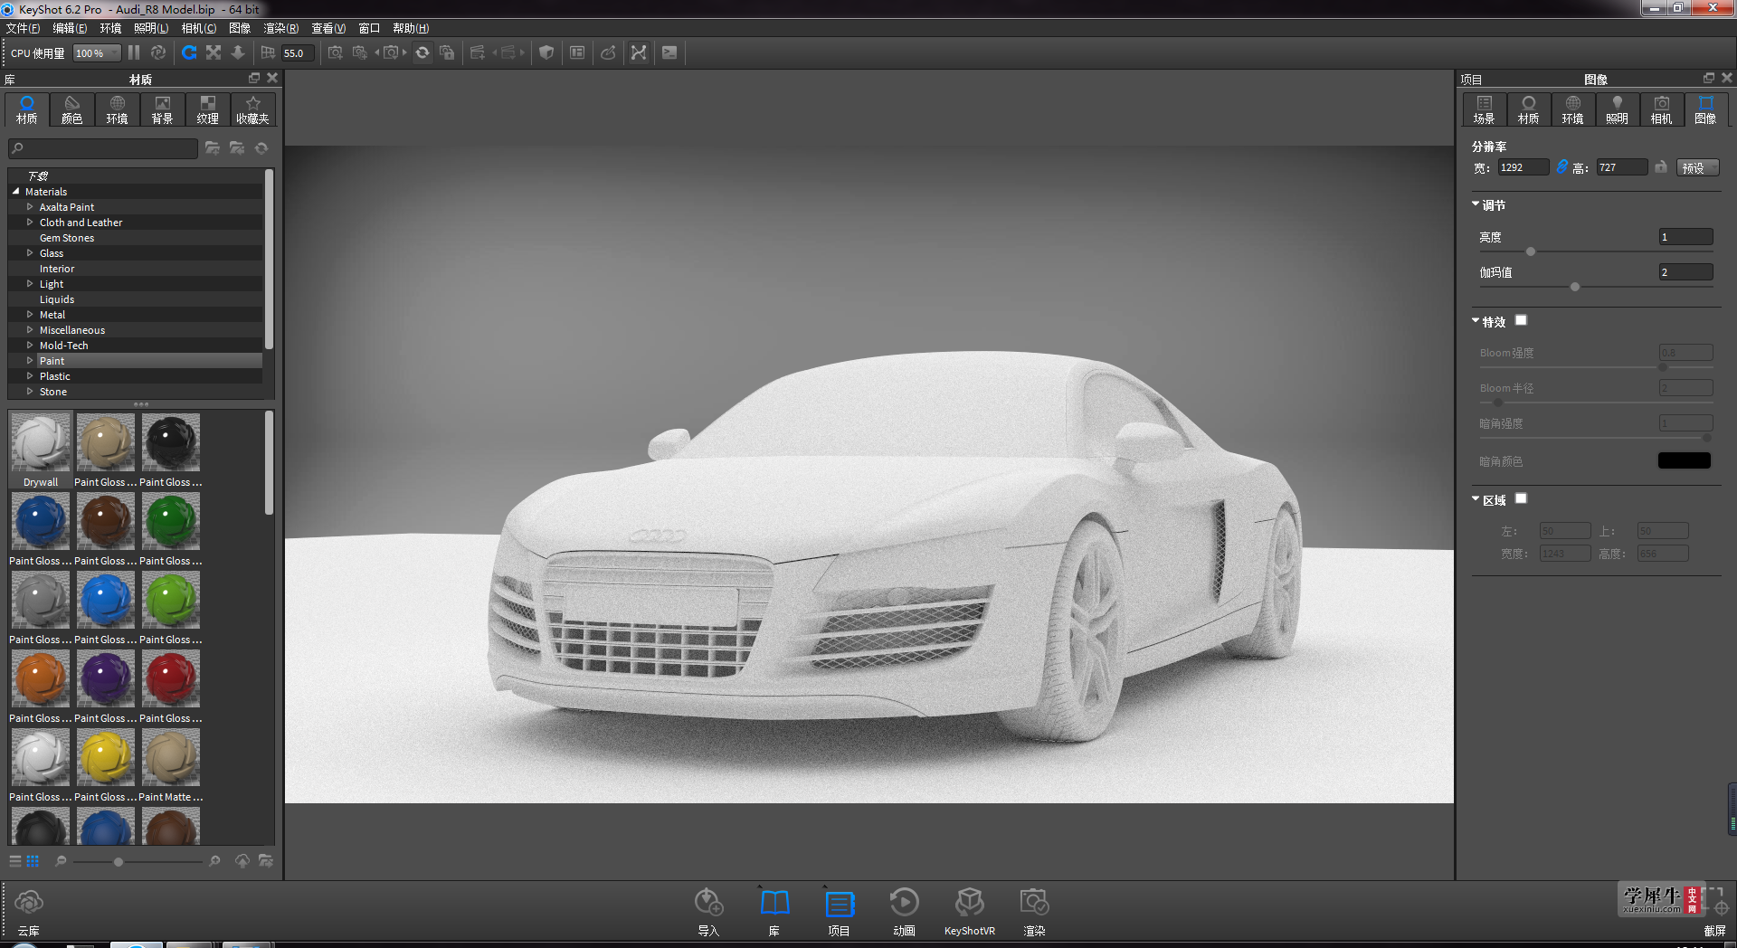Click the down-arrow icon in toolbar

[238, 52]
